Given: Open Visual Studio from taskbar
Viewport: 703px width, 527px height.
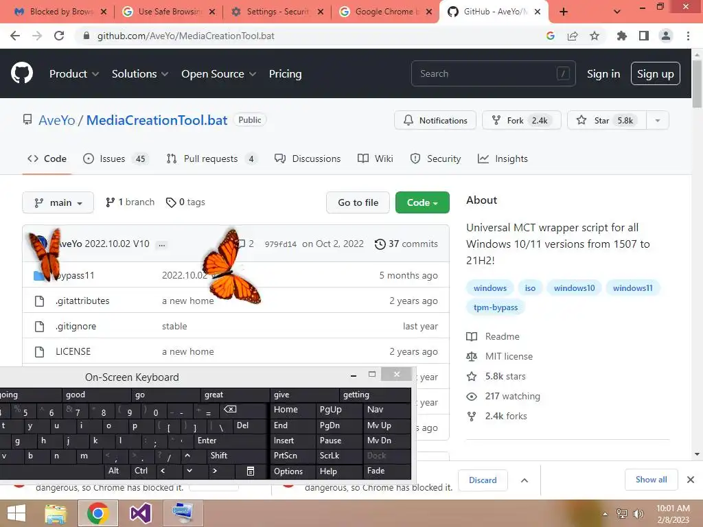Looking at the screenshot, I should tap(140, 513).
